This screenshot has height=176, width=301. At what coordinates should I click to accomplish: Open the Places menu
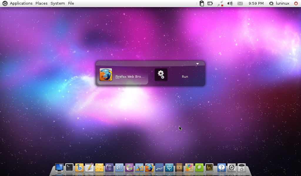click(x=41, y=4)
